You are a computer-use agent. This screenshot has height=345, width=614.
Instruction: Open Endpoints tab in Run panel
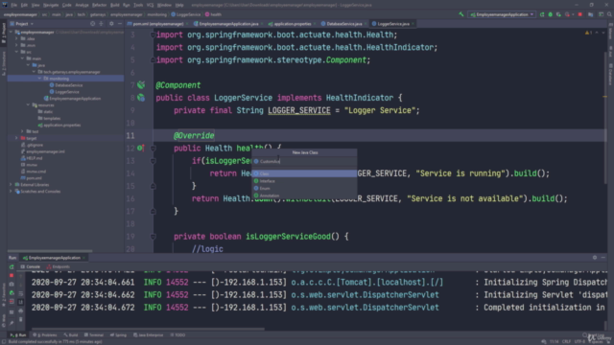[x=58, y=266]
